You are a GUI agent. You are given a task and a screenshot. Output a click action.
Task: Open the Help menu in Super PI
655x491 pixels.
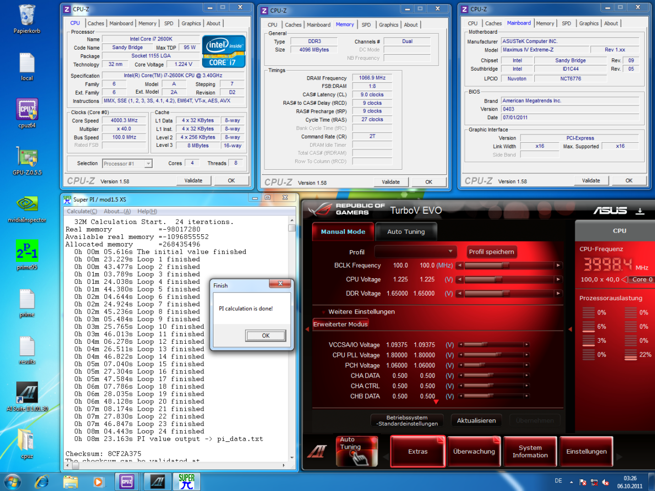pyautogui.click(x=147, y=211)
